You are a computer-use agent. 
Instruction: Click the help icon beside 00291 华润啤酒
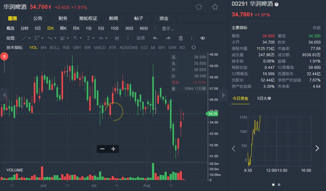(276, 4)
